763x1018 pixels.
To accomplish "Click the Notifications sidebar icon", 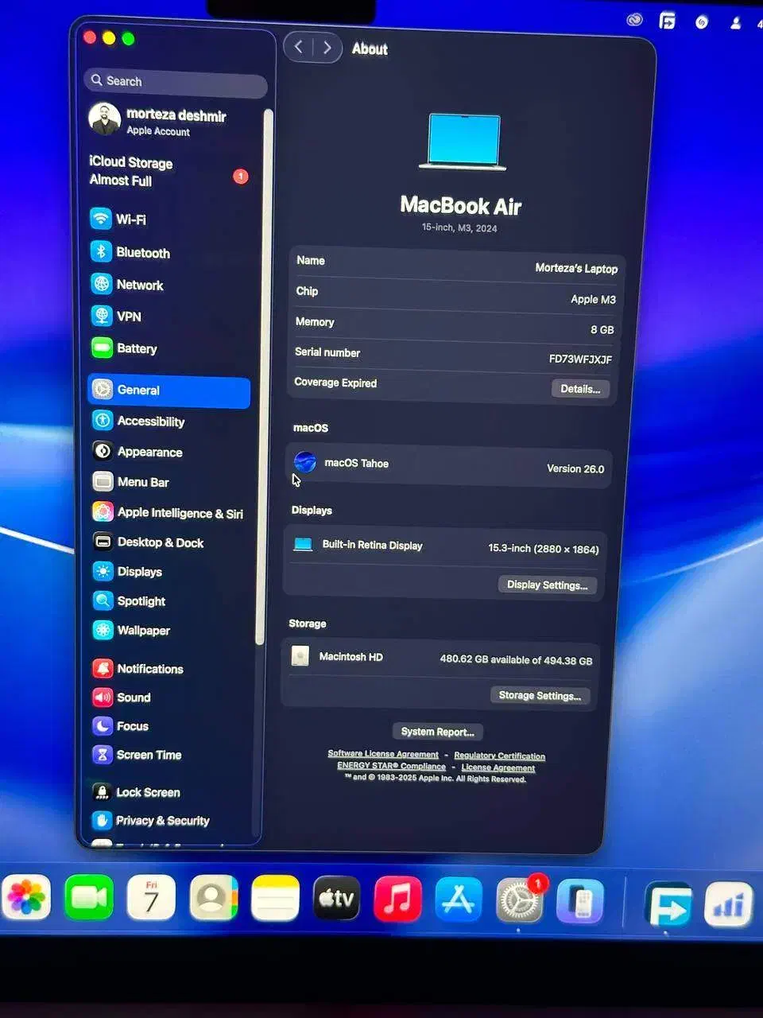I will coord(102,668).
